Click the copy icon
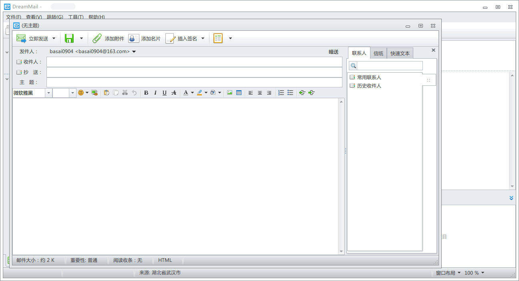This screenshot has width=519, height=281. pos(116,93)
